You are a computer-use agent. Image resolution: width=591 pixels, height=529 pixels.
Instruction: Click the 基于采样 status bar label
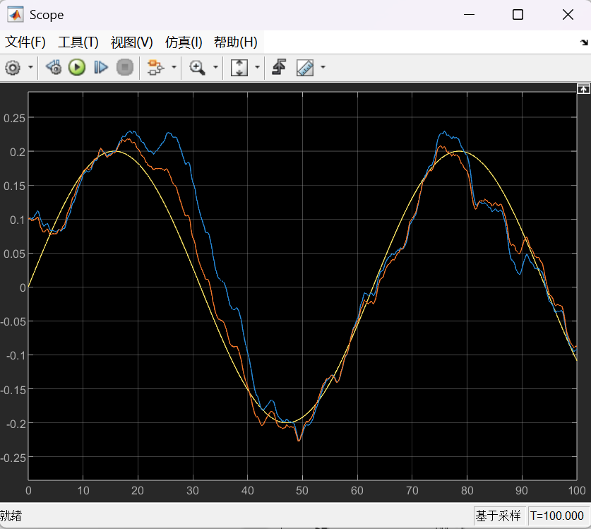coord(498,516)
